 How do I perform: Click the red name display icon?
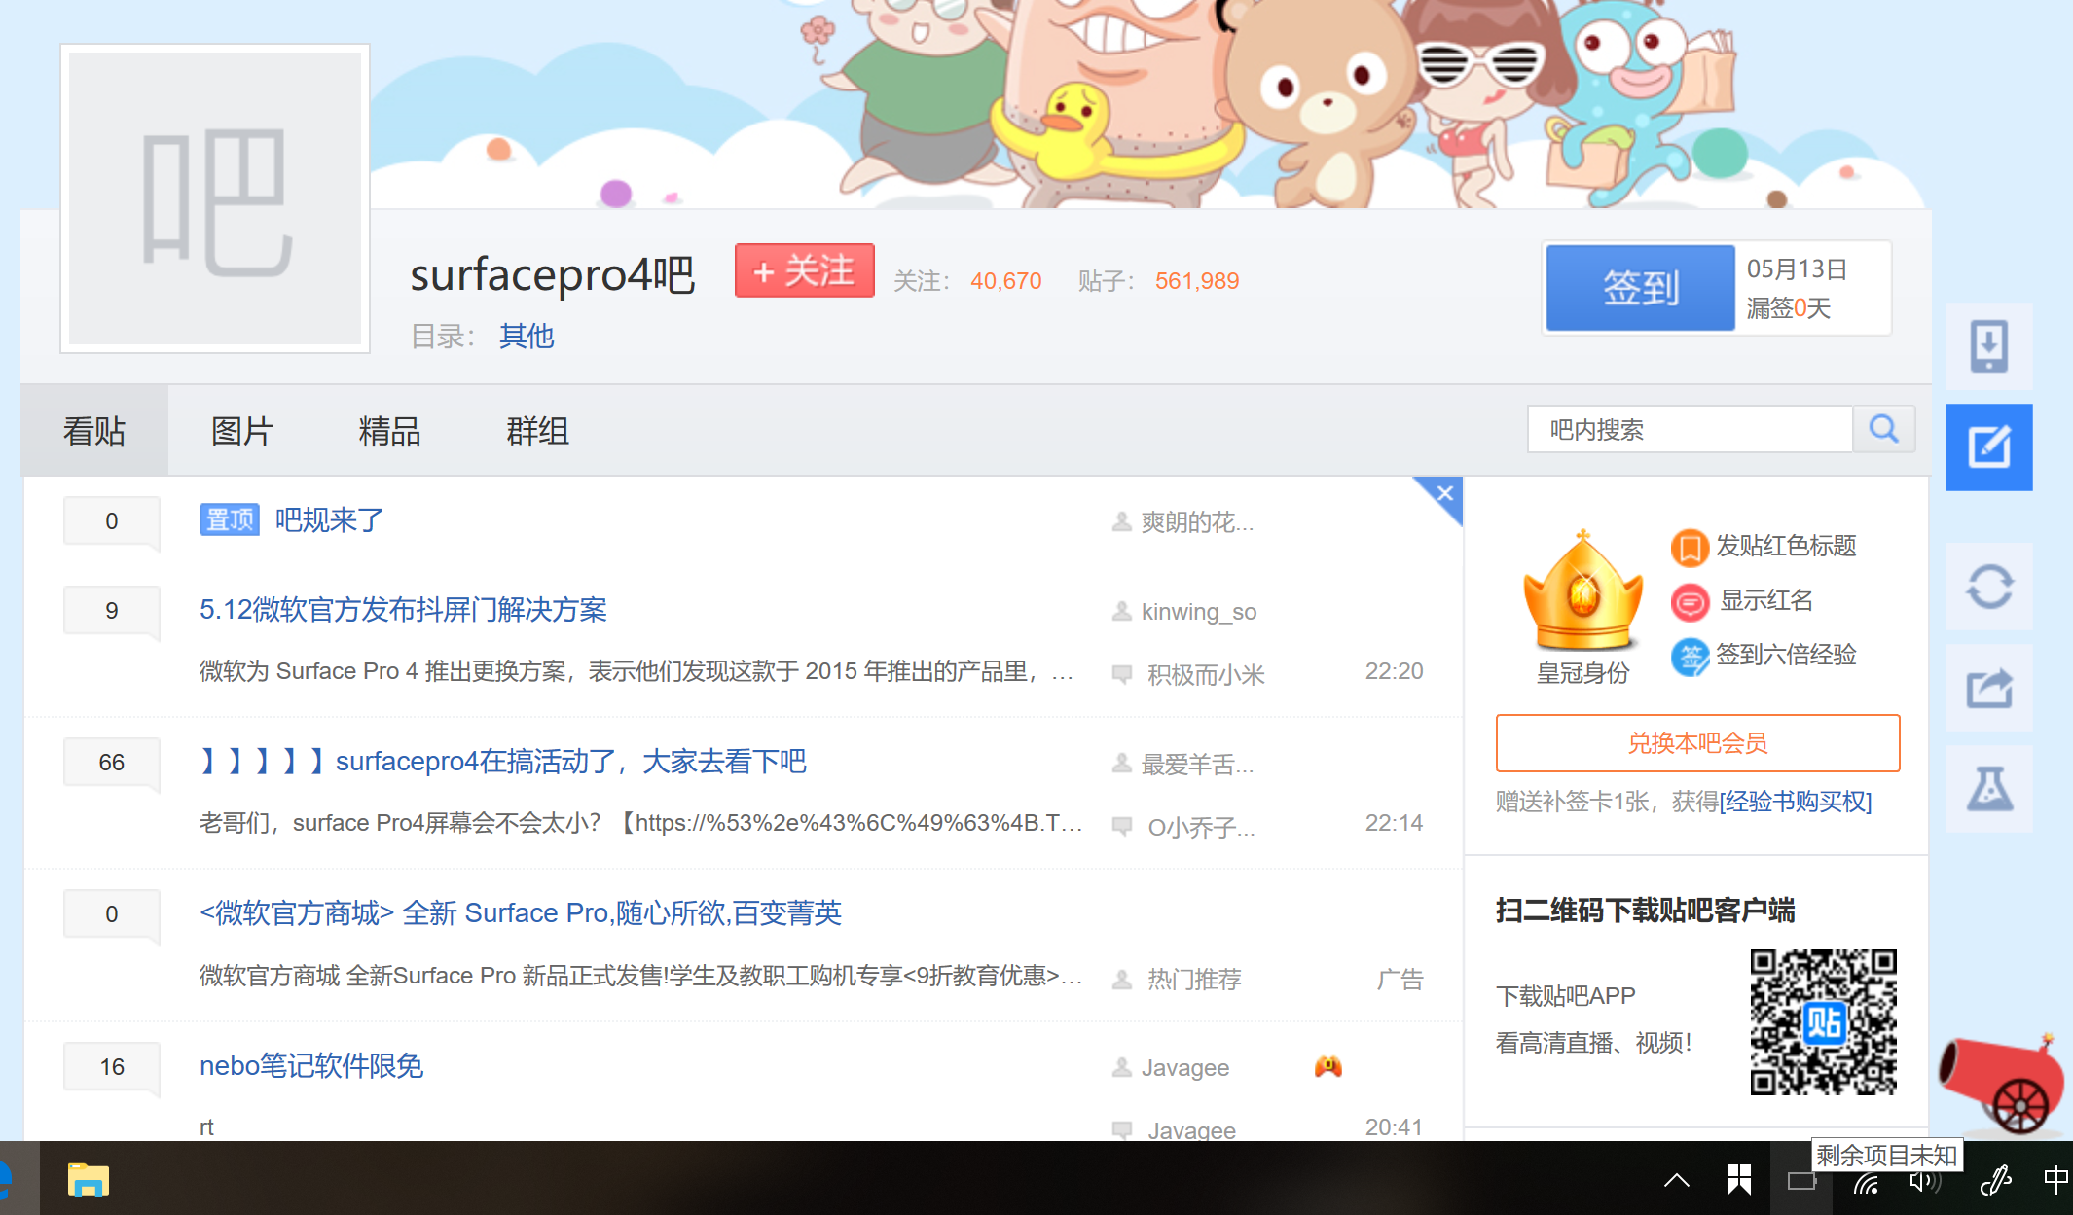[1690, 602]
